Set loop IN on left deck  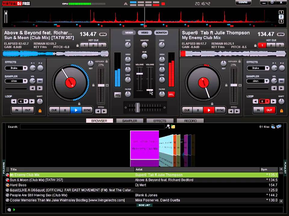coord(17,110)
